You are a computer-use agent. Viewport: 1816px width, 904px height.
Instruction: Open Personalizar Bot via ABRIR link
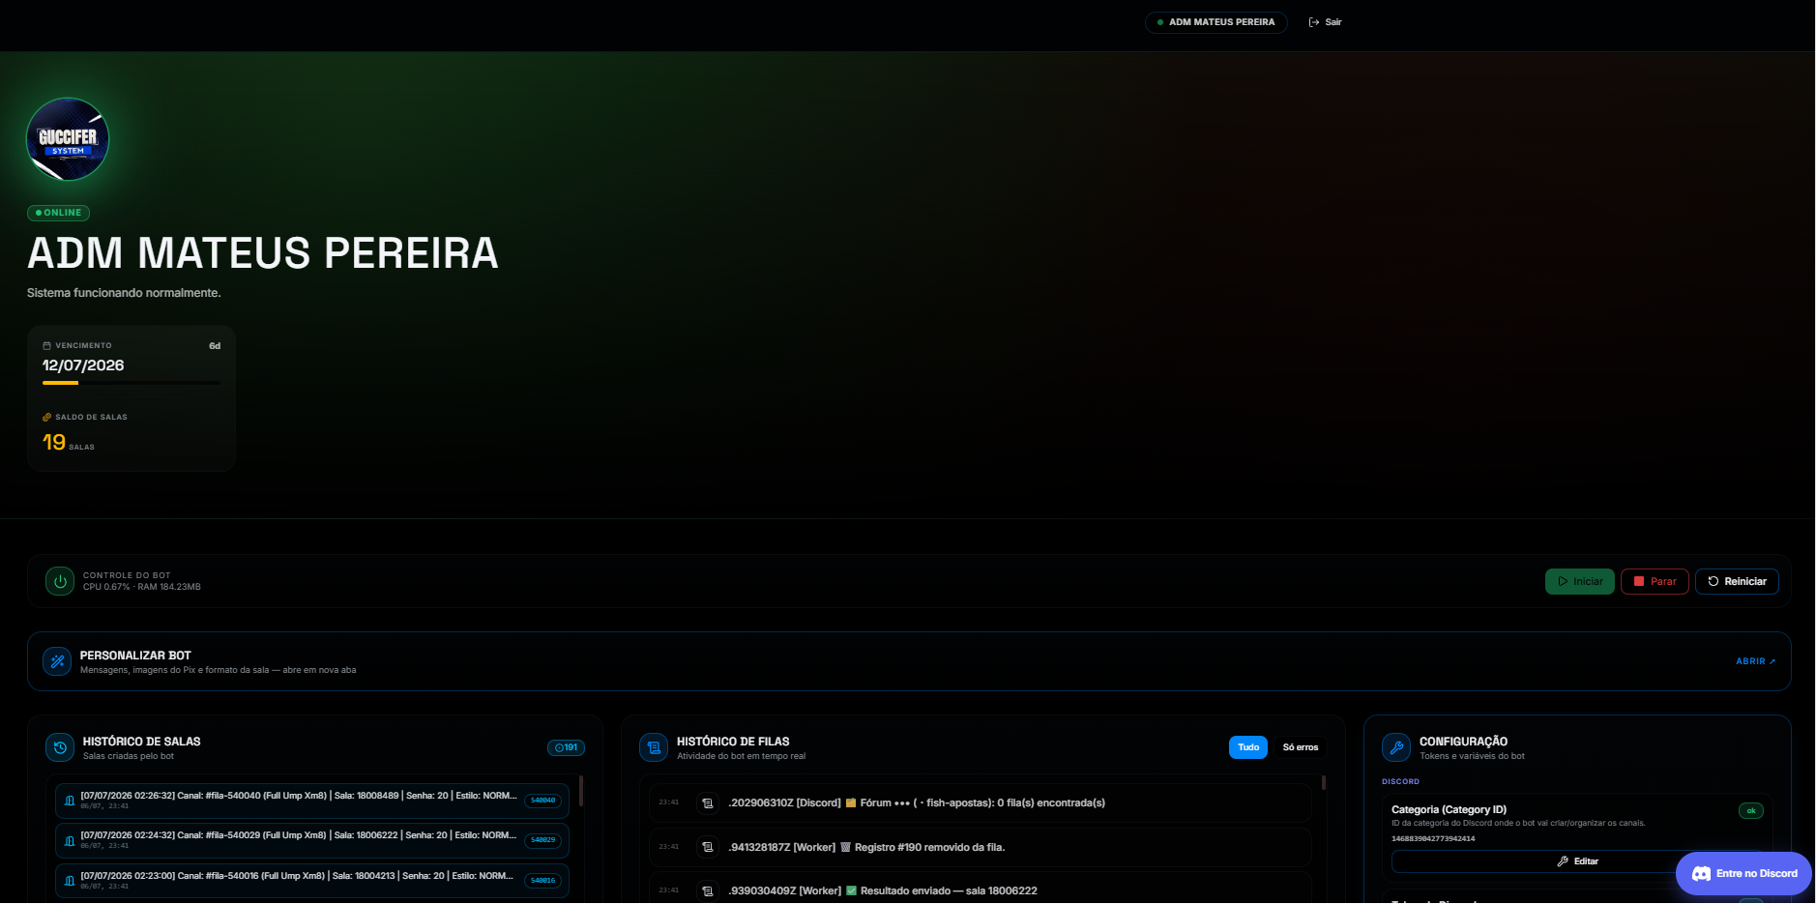[1755, 661]
